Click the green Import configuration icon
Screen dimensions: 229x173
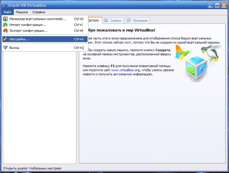5,25
